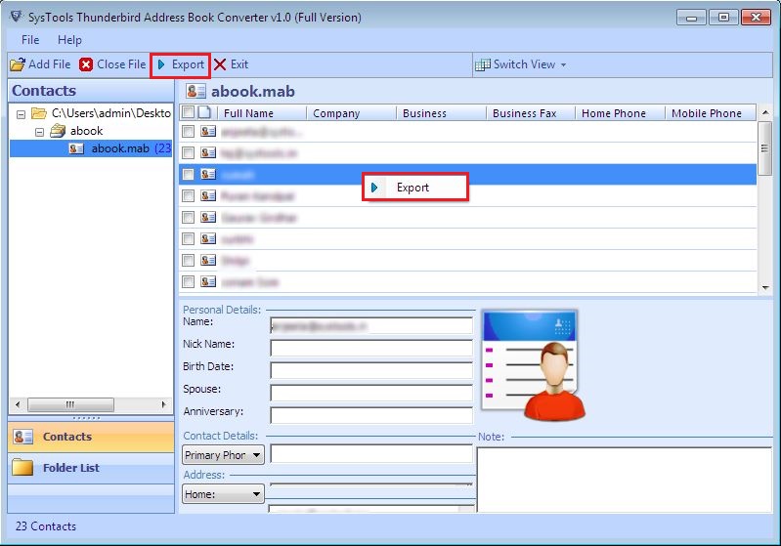The height and width of the screenshot is (546, 781).
Task: Click the red Close File icon
Action: 86,64
